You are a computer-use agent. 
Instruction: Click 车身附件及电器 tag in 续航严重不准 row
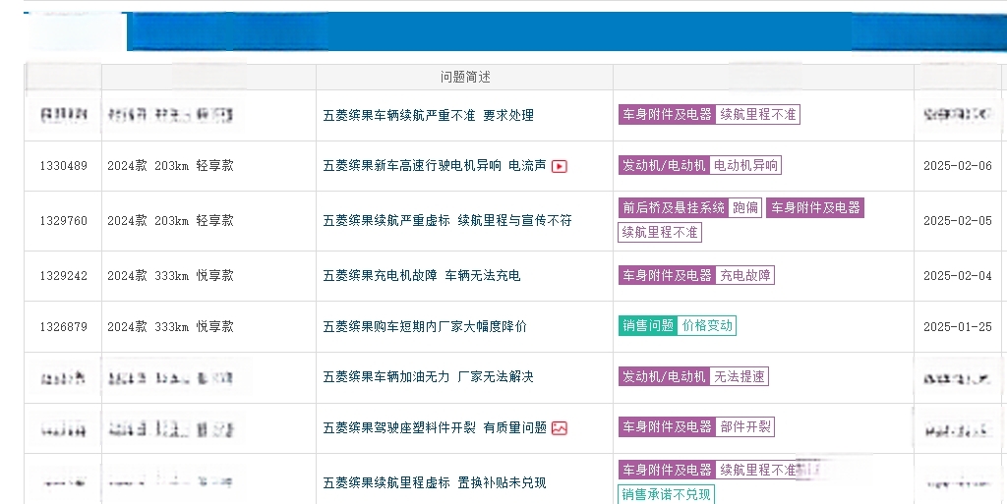point(667,115)
